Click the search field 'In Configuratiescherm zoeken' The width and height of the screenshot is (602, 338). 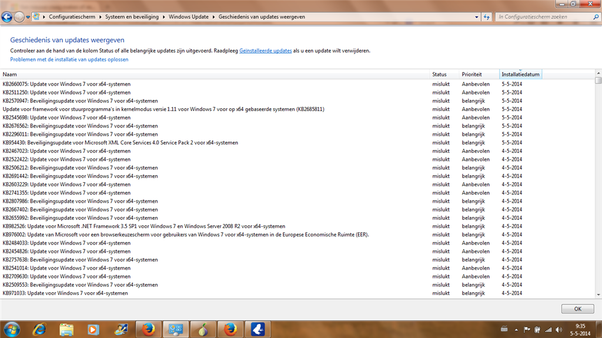544,17
